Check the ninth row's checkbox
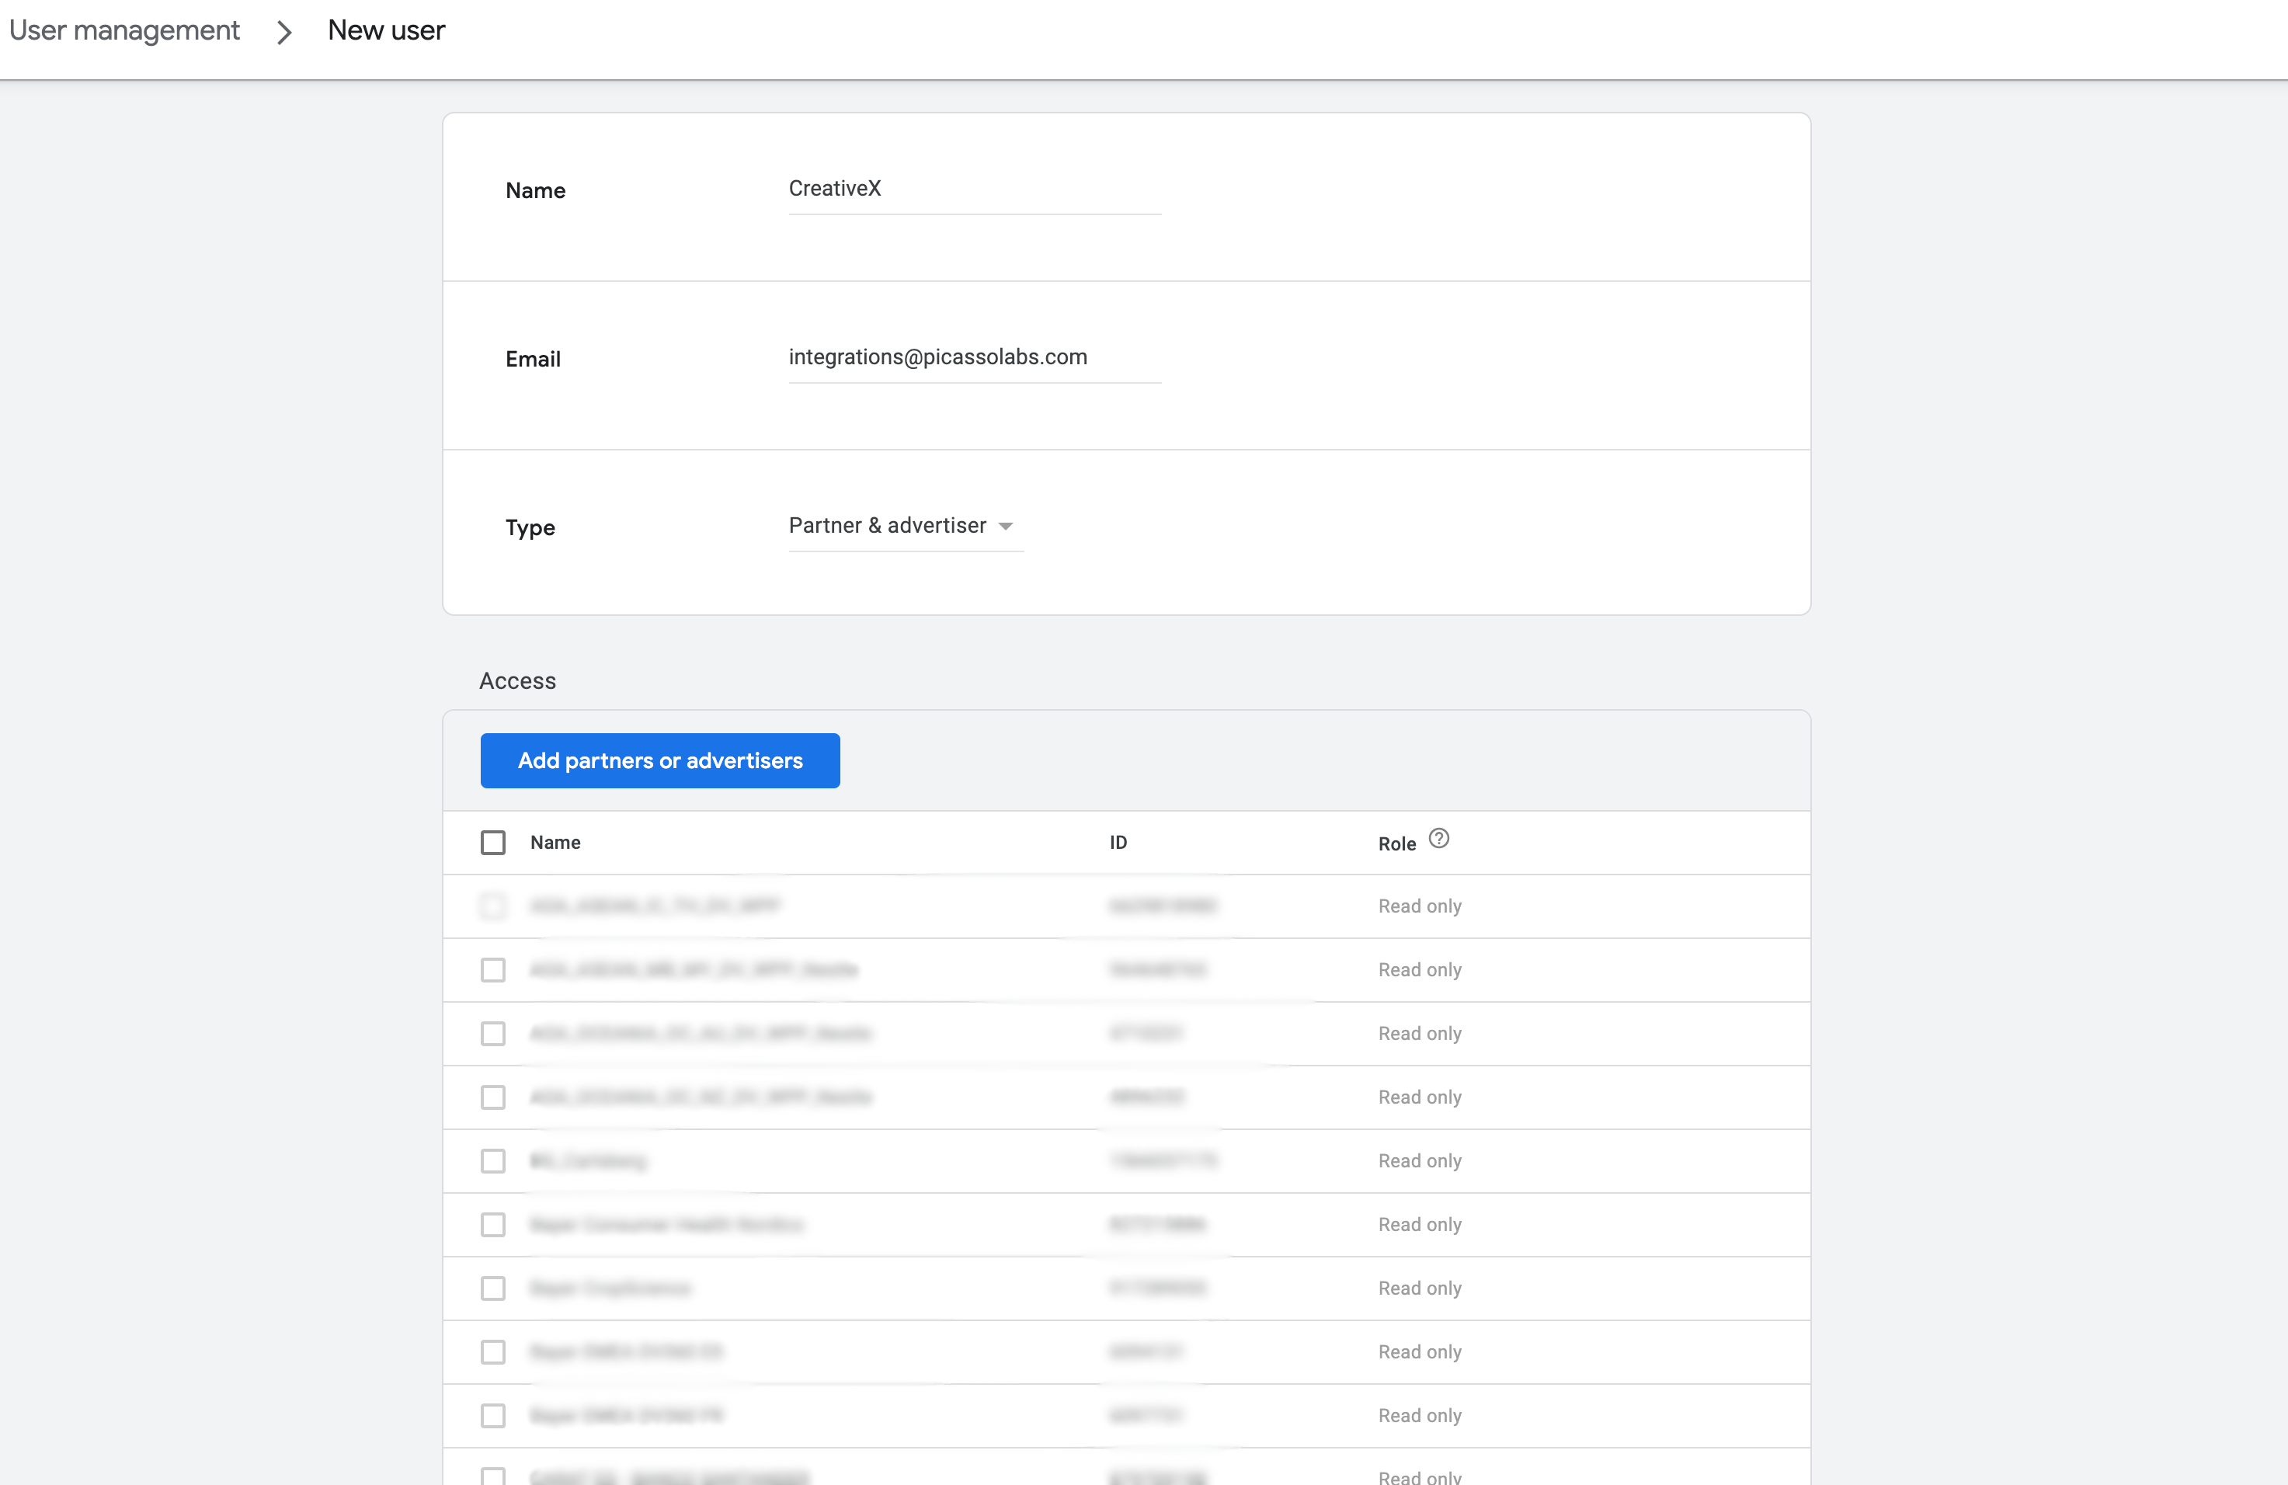 (x=493, y=1416)
